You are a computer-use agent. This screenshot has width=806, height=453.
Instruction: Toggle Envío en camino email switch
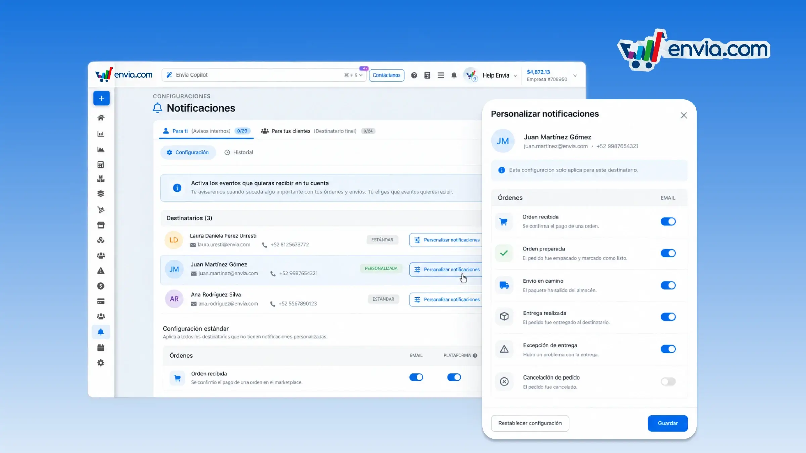point(668,285)
